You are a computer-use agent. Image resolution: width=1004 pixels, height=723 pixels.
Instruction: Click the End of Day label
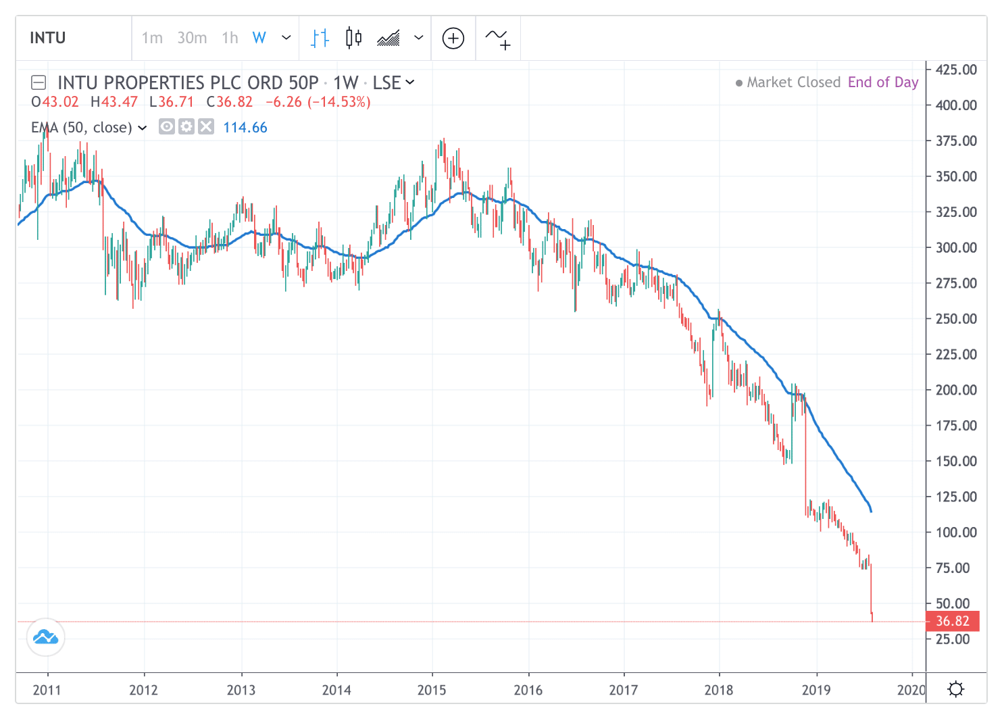pyautogui.click(x=883, y=82)
